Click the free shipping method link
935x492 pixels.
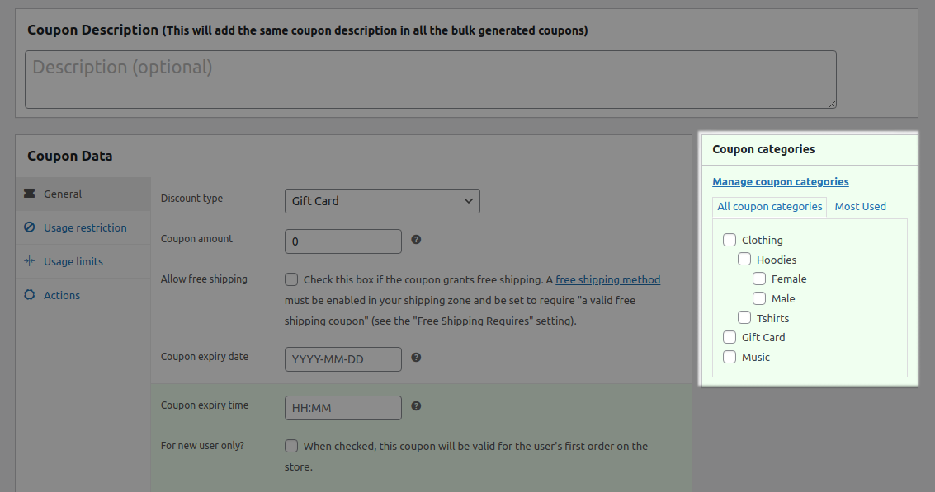(607, 279)
